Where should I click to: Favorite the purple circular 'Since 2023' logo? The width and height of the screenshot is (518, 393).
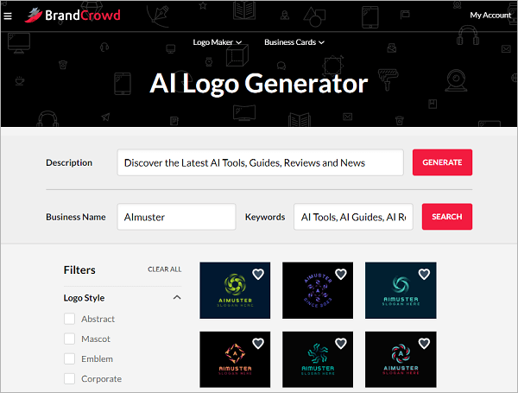click(341, 274)
